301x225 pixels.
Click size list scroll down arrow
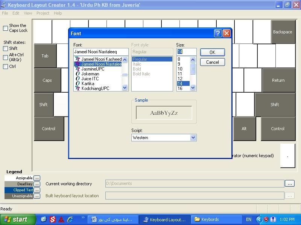coord(193,88)
